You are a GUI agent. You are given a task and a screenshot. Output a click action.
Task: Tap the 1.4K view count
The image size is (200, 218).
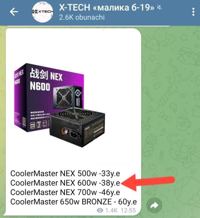112,210
